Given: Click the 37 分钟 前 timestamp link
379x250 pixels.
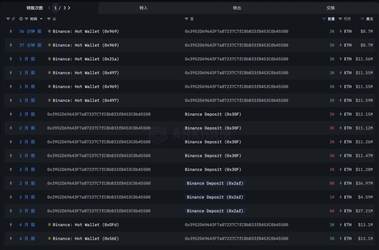Looking at the screenshot, I should click(x=30, y=45).
